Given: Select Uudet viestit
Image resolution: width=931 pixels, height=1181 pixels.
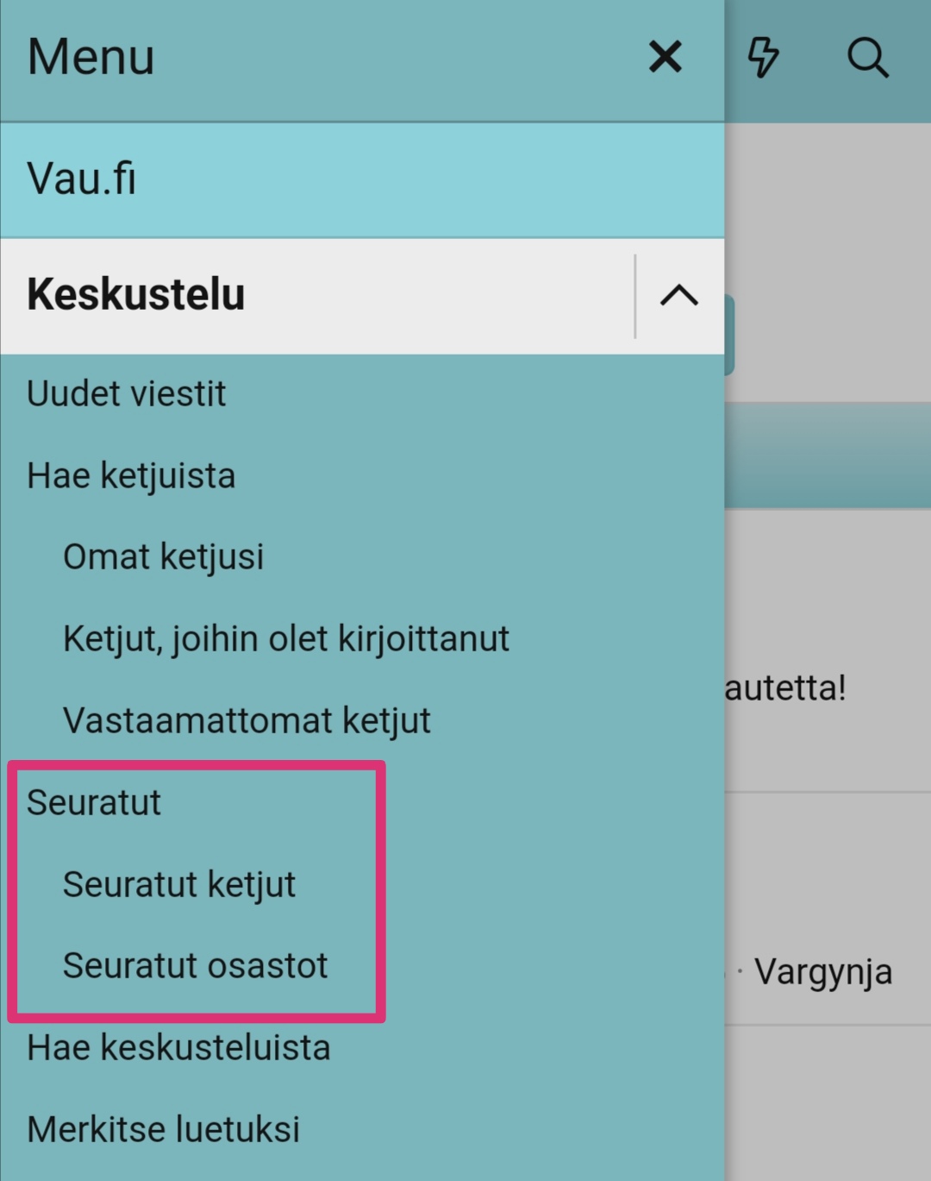Looking at the screenshot, I should [125, 393].
